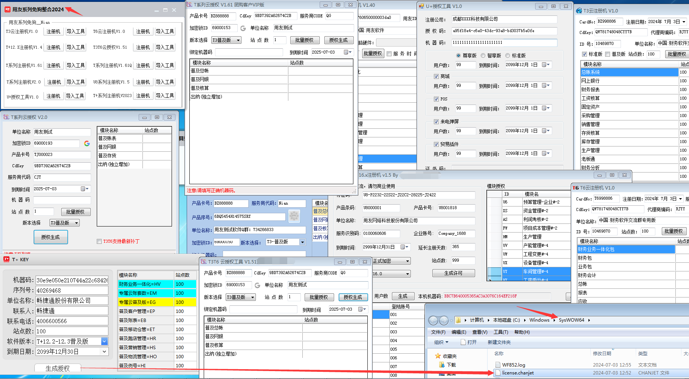Open the 组织 dropdown in Explorer toolbar
The image size is (689, 379).
(x=441, y=342)
